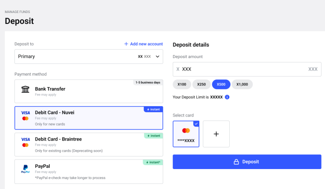Click the lock icon on Deposit button
Screen dimensions: 325x189
coord(237,162)
